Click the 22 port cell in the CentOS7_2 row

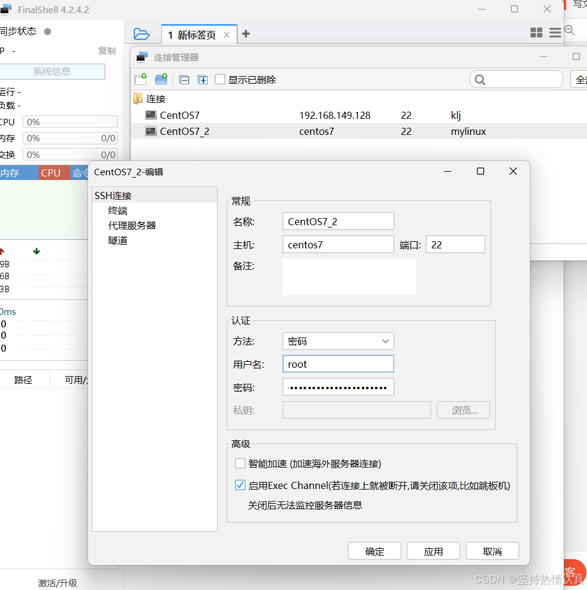[406, 131]
